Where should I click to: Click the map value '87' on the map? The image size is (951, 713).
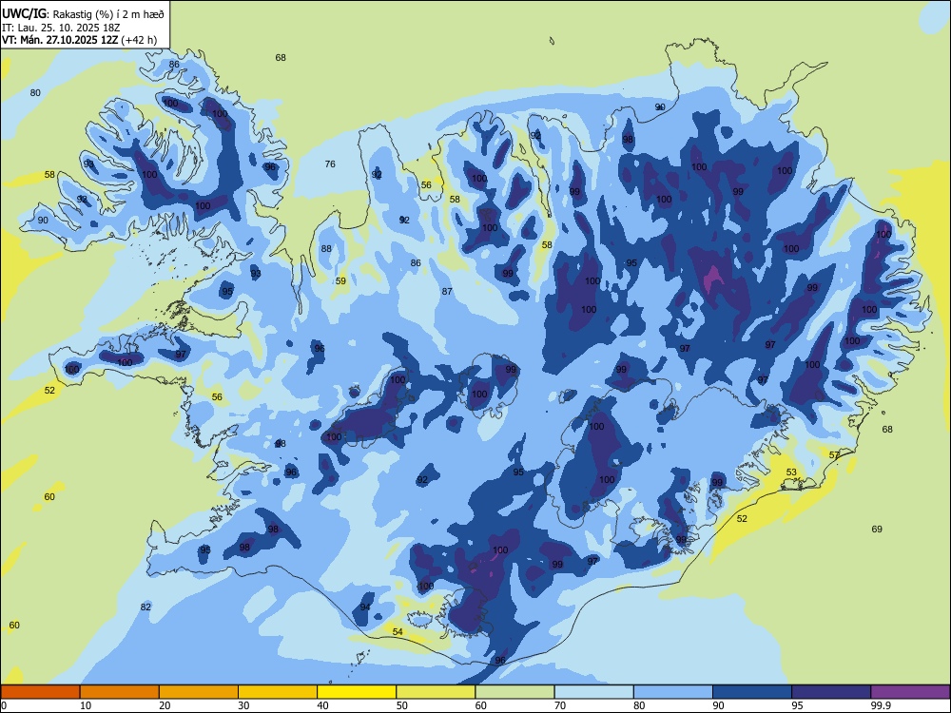click(x=447, y=291)
